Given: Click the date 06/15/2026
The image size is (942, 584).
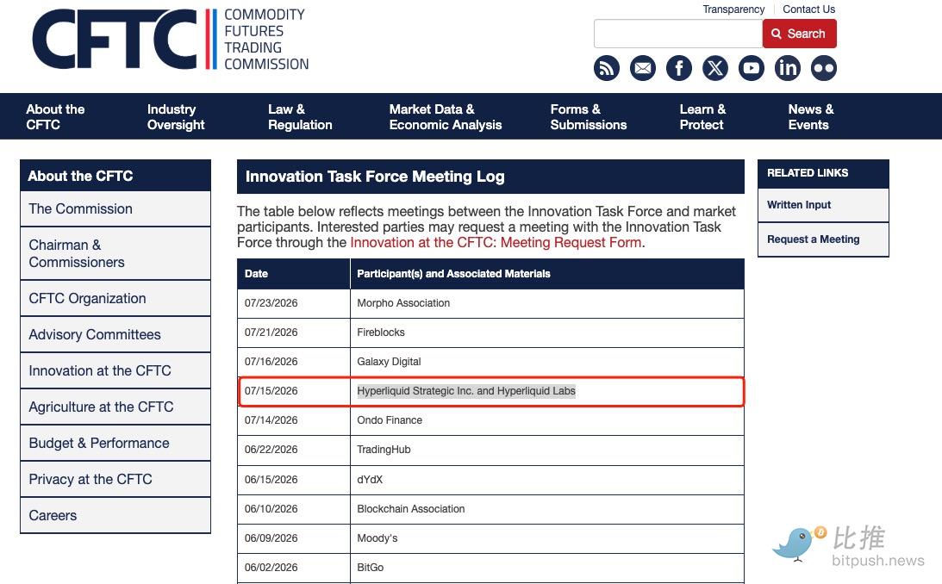Looking at the screenshot, I should pyautogui.click(x=271, y=480).
